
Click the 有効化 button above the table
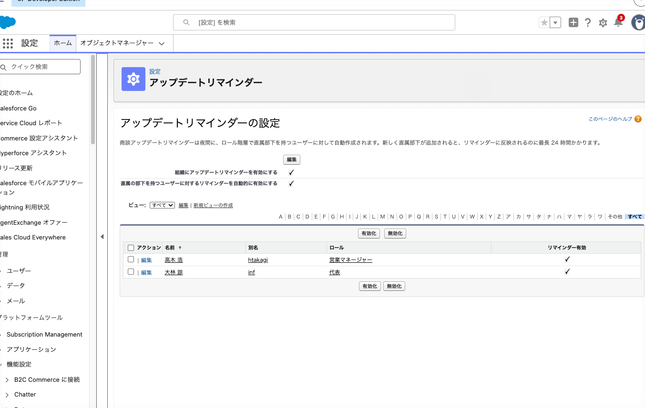(369, 234)
